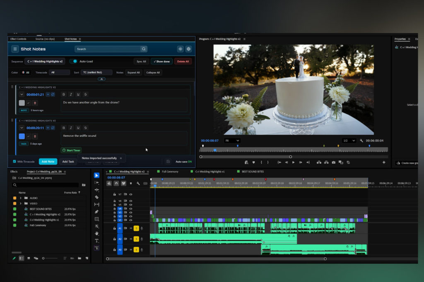424x282 pixels.
Task: Open the Color filter dropdown showing All
Action: tap(26, 72)
